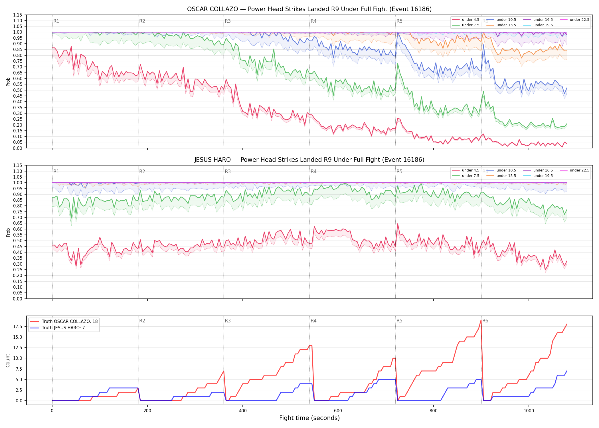The width and height of the screenshot is (599, 428).
Task: Select 'under 7.5' legend entry in top chart
Action: point(466,25)
